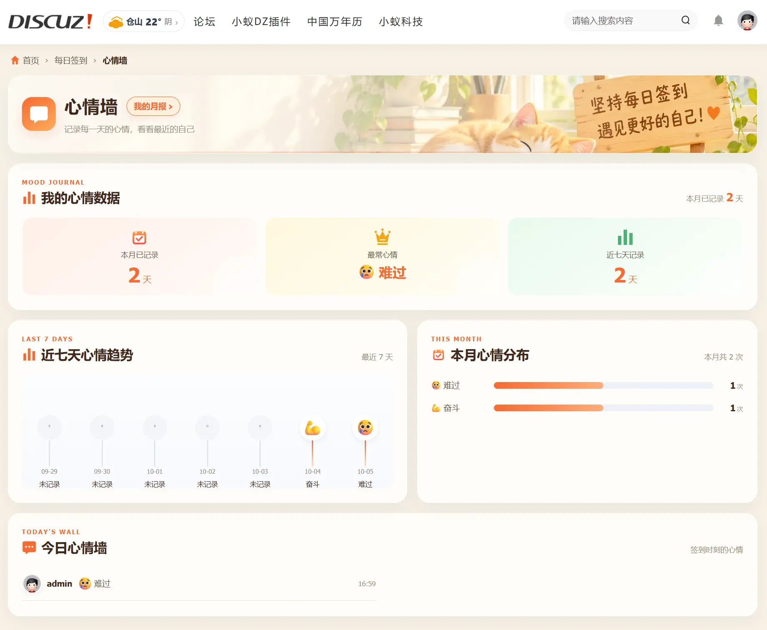Viewport: 767px width, 630px height.
Task: Select the 10-04 muscle emoji marker
Action: (312, 428)
